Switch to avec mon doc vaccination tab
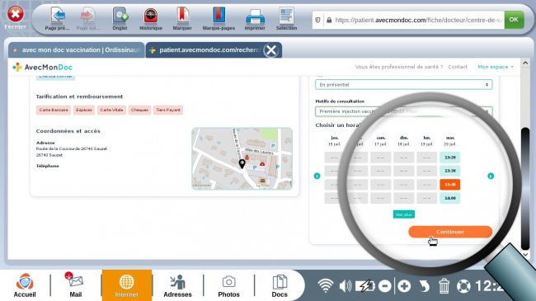The image size is (536, 301). click(77, 50)
